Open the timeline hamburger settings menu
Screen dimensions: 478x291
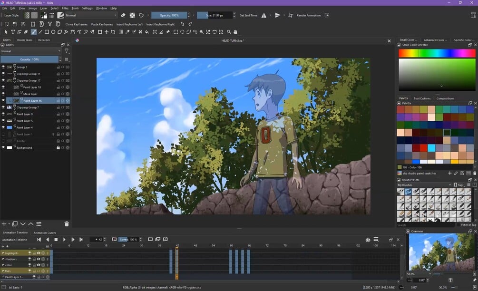click(x=376, y=240)
